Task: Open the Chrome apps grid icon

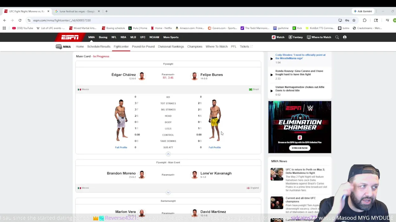Action: 4,28
